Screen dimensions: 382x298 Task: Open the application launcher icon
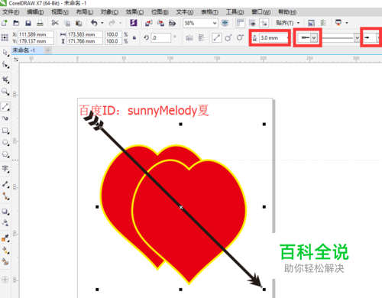[x=338, y=23]
